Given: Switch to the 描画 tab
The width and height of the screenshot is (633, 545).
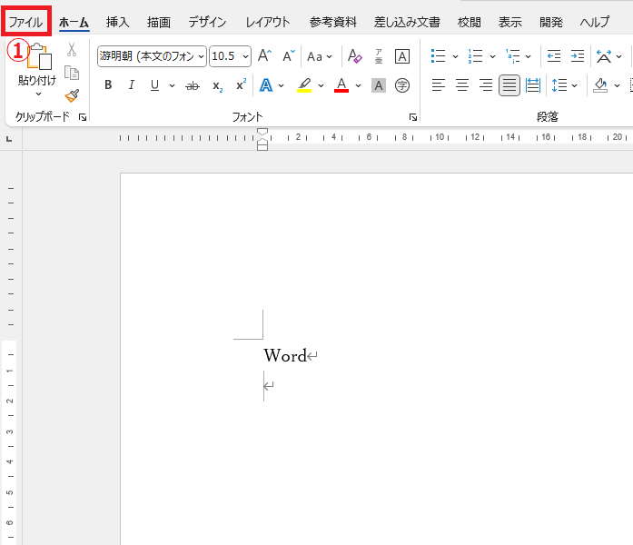Looking at the screenshot, I should coord(159,22).
